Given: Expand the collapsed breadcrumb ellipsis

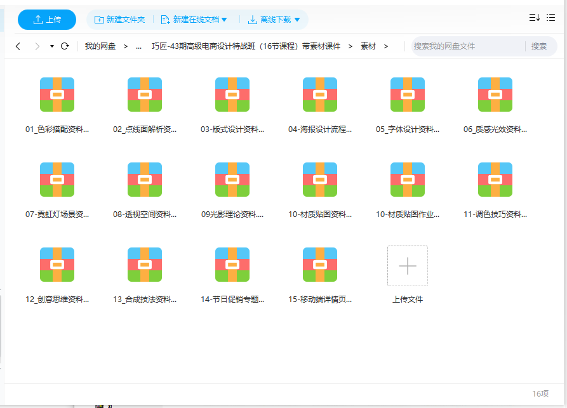Looking at the screenshot, I should tap(138, 46).
